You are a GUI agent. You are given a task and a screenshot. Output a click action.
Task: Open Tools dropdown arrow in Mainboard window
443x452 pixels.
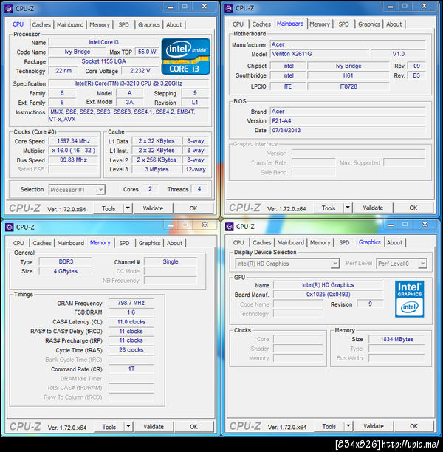pos(348,208)
